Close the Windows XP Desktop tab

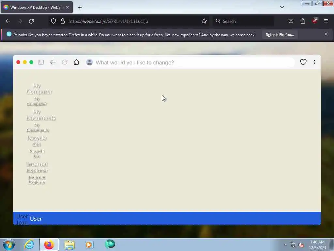click(x=68, y=7)
